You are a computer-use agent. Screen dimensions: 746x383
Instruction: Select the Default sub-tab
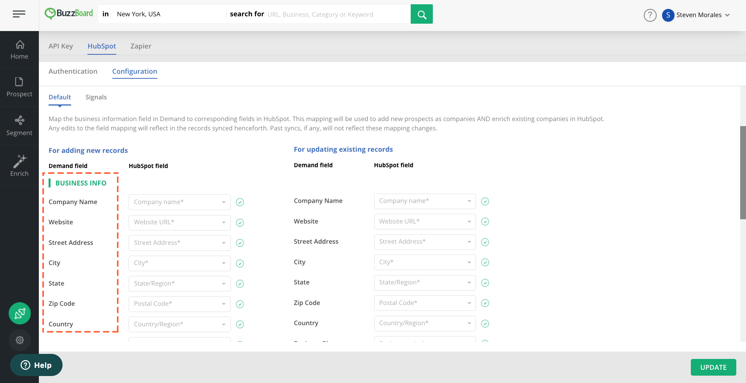(x=60, y=97)
